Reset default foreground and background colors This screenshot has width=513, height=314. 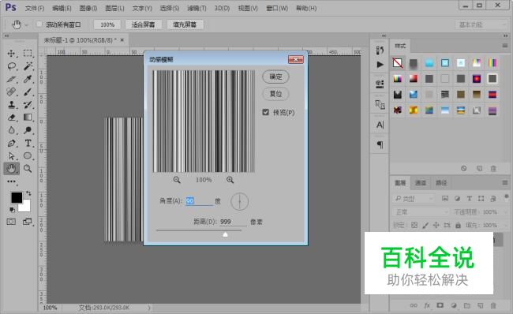(x=12, y=209)
